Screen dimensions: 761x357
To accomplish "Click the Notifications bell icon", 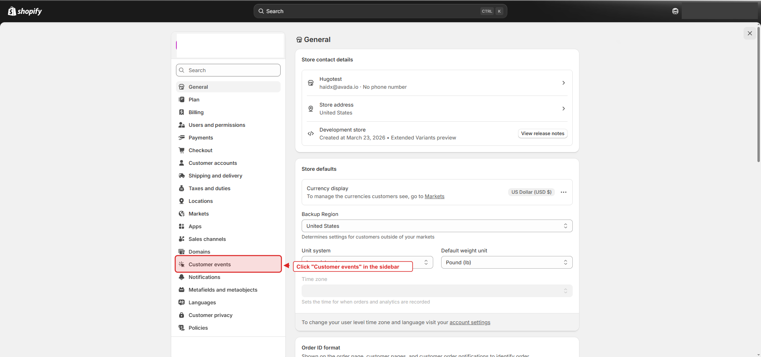I will tap(182, 277).
